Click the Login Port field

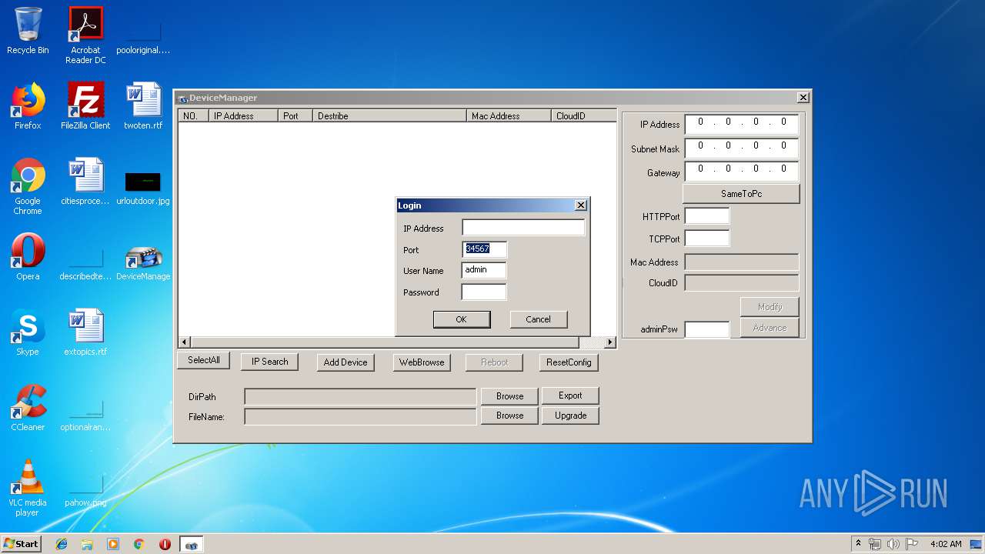point(484,249)
